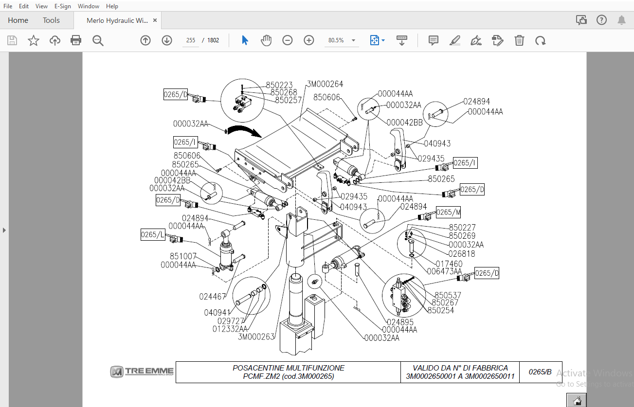
Task: Select the highlight text pen tool
Action: coord(455,40)
